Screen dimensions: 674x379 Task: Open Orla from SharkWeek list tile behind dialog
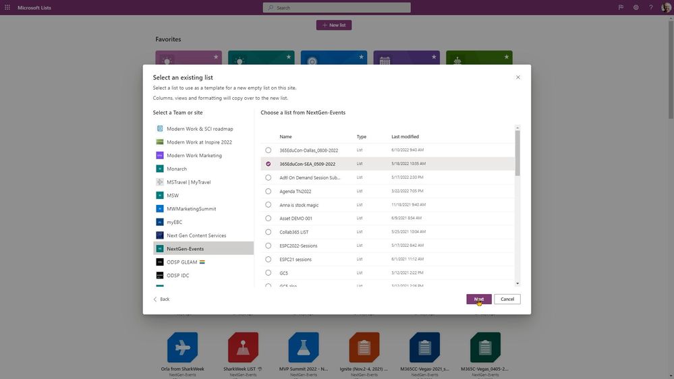click(183, 347)
